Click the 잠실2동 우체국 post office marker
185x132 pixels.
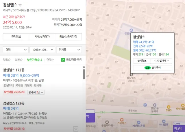(x=155, y=105)
